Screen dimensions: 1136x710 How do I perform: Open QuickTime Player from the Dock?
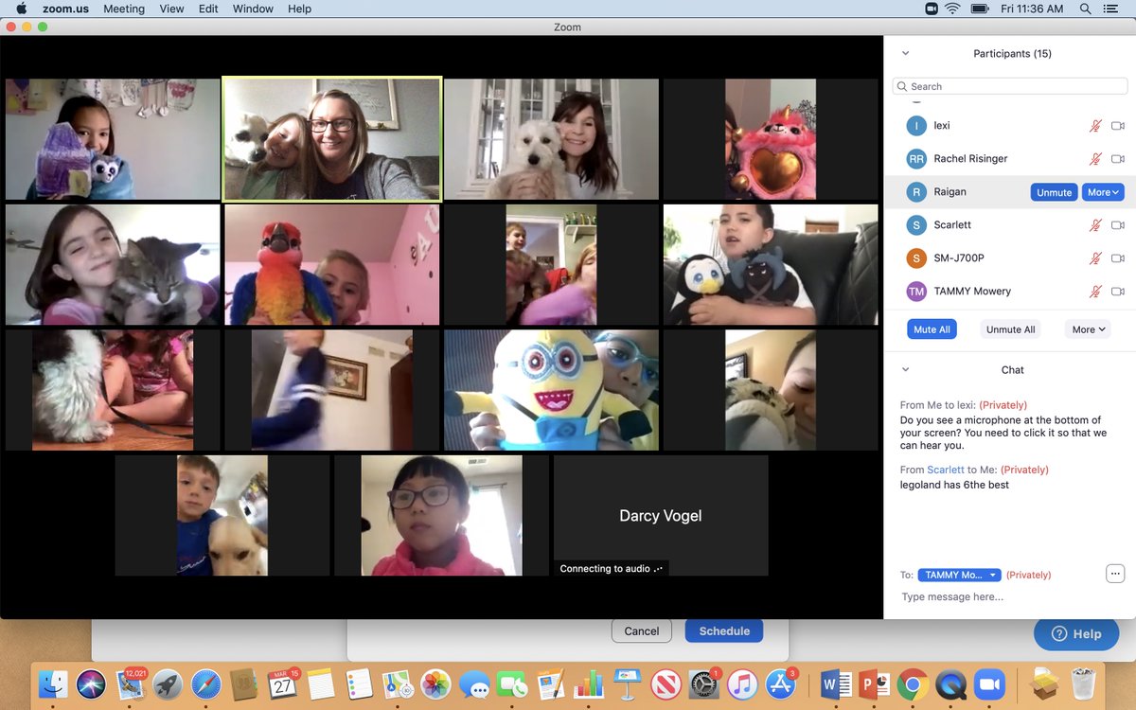point(950,683)
